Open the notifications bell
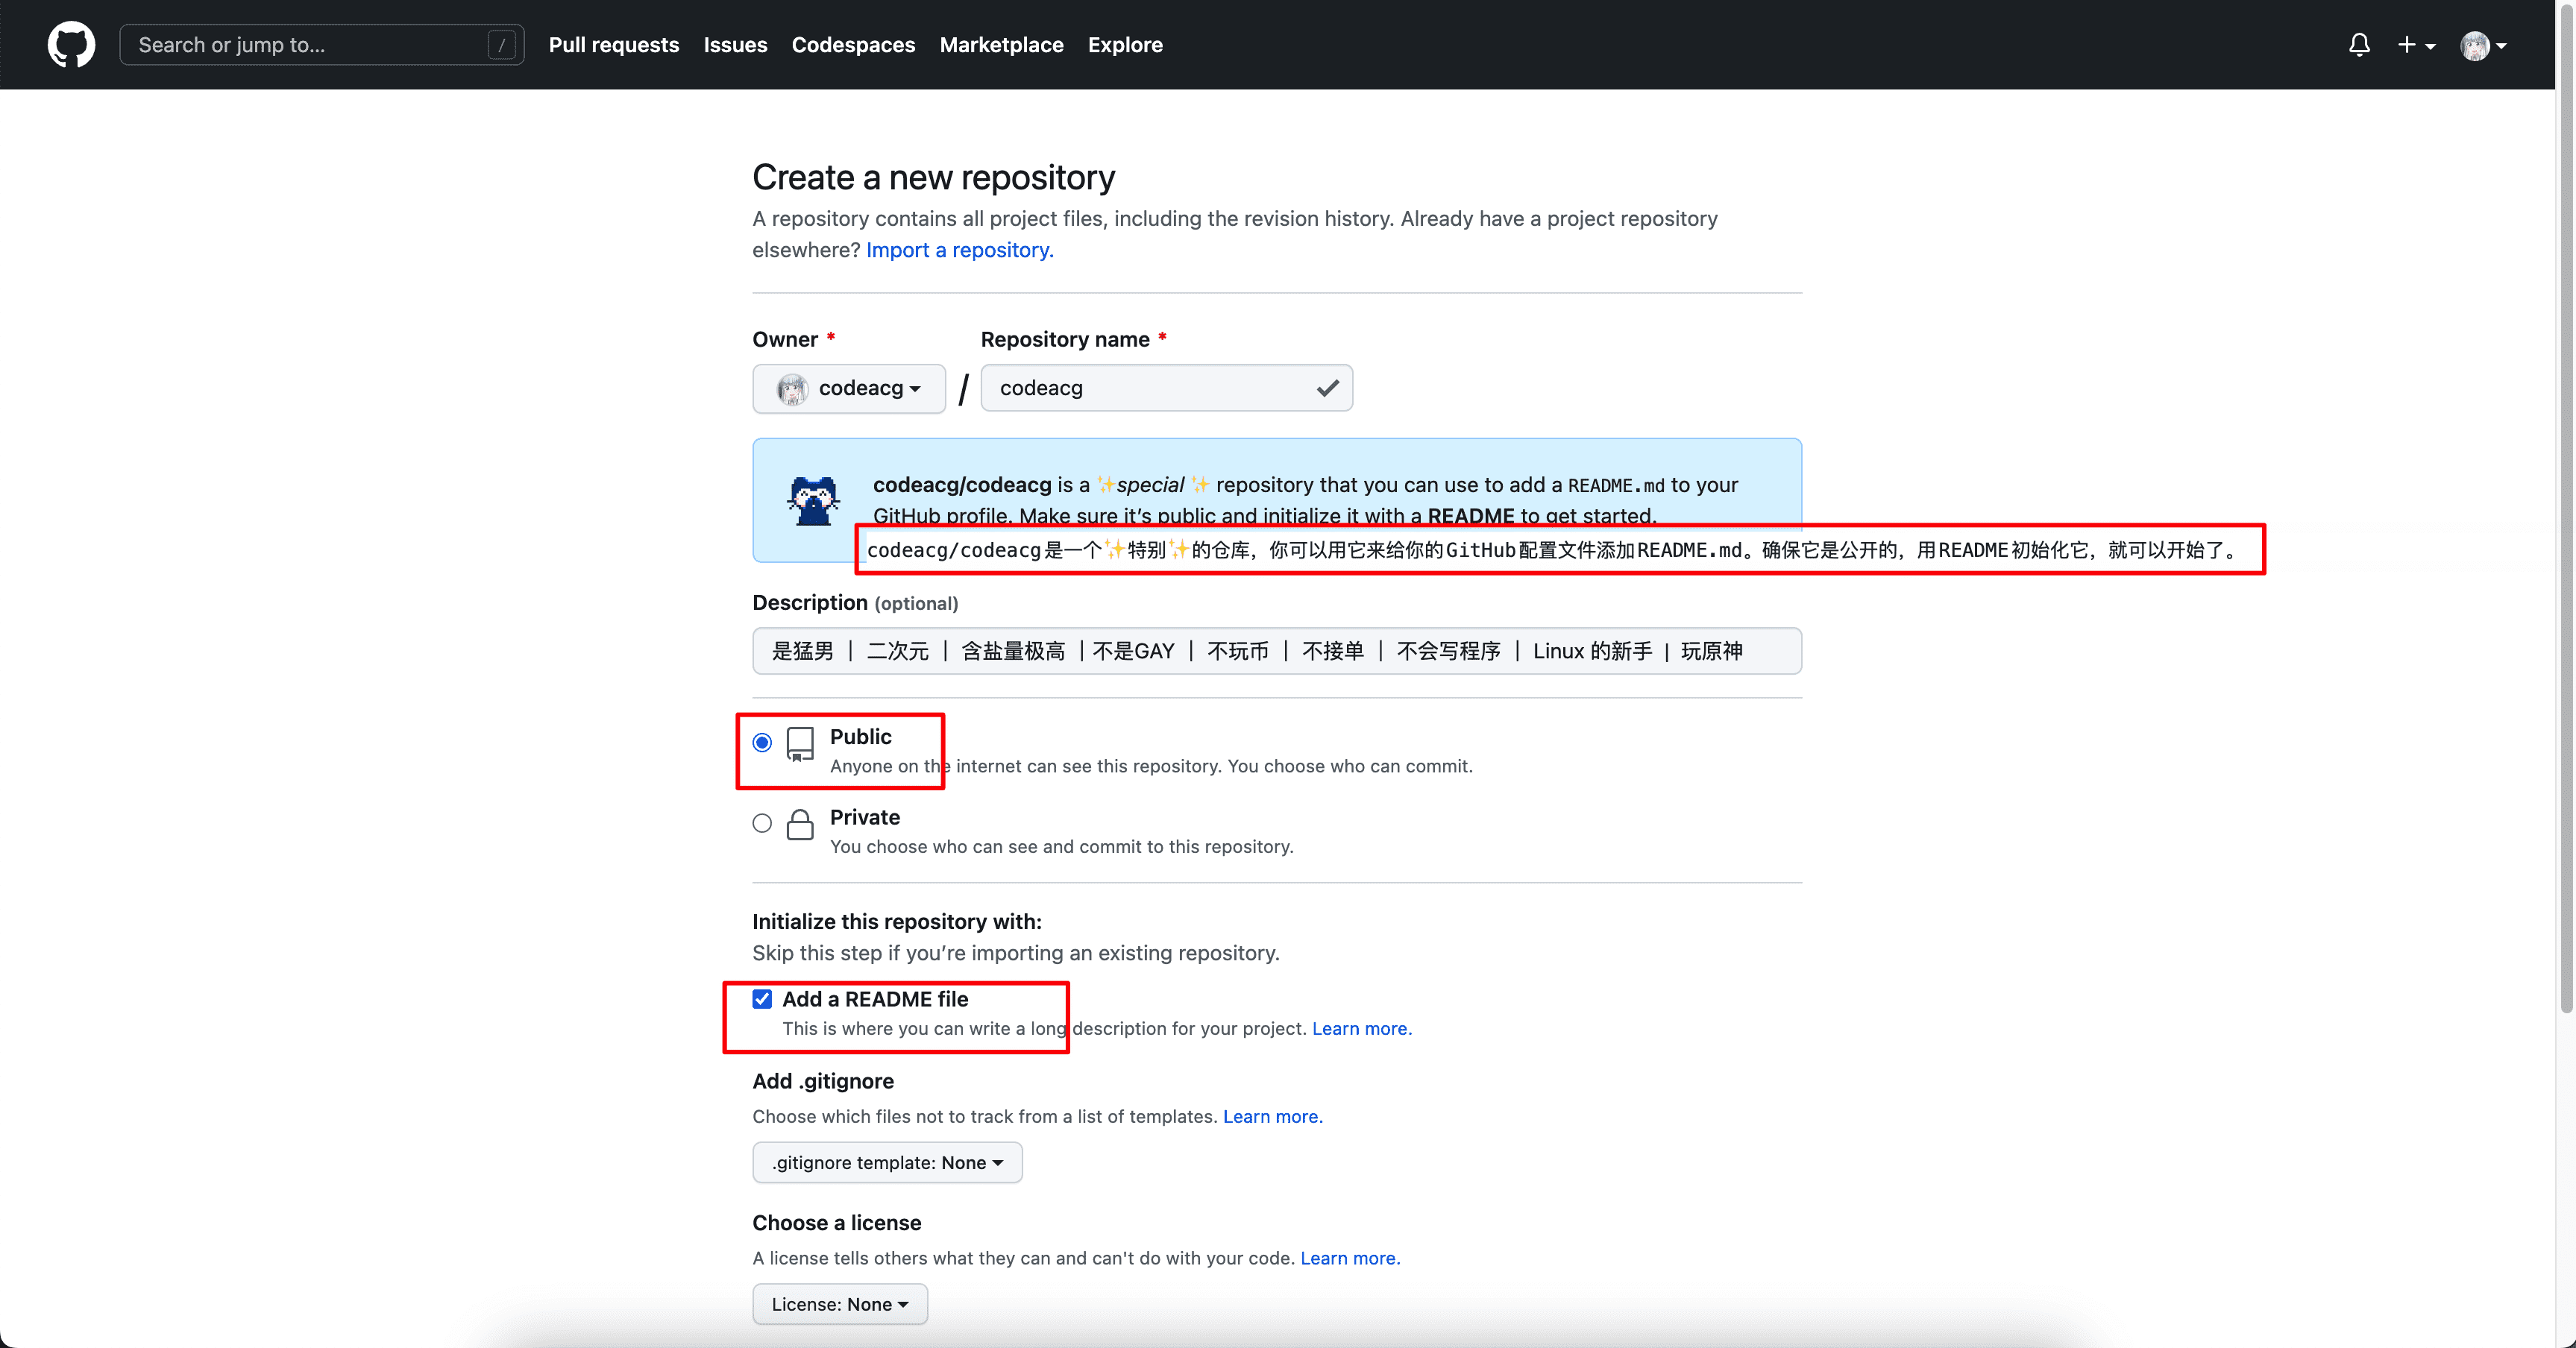Viewport: 2576px width, 1348px height. coord(2359,45)
